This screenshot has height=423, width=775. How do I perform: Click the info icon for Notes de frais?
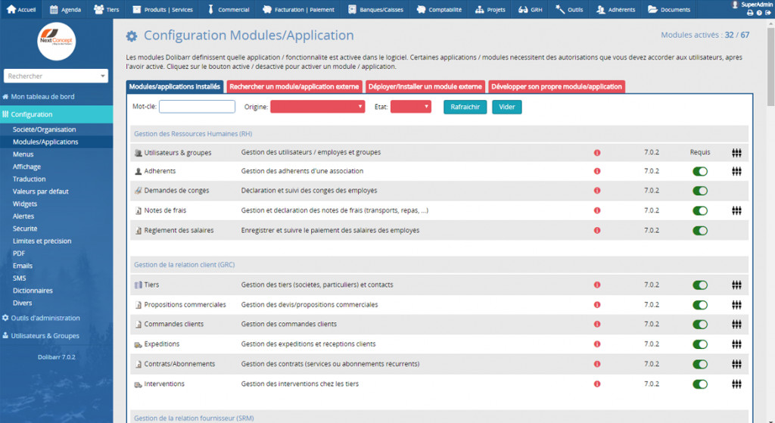coord(597,211)
